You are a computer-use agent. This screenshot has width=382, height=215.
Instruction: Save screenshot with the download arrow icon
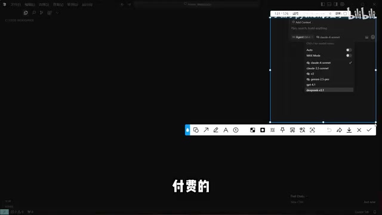click(x=349, y=130)
